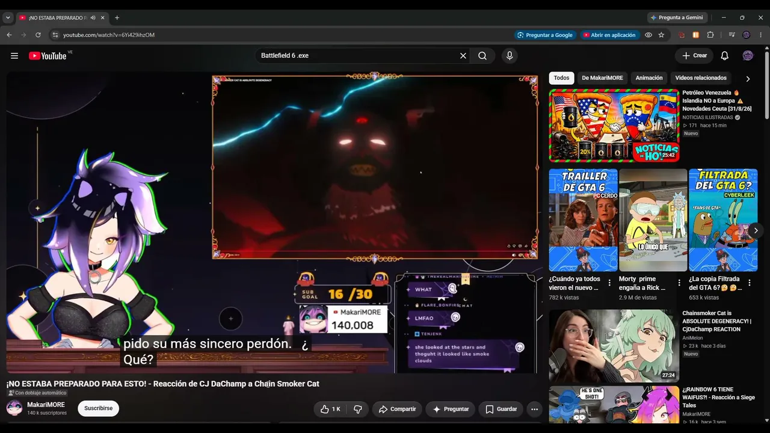Share the video via Compartir
Viewport: 770px width, 433px height.
397,409
